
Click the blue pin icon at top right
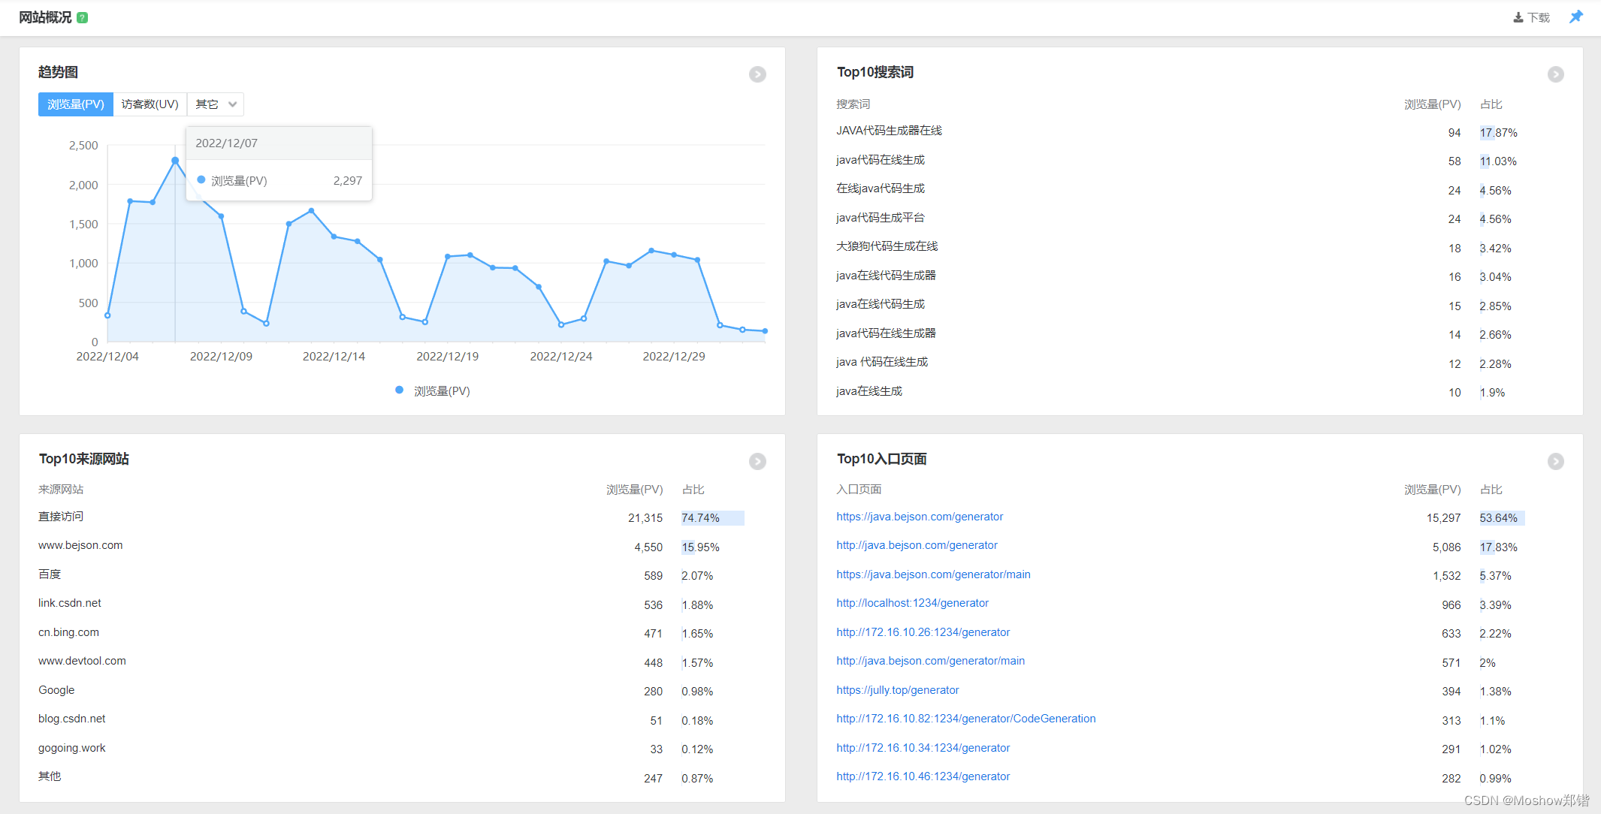tap(1576, 17)
